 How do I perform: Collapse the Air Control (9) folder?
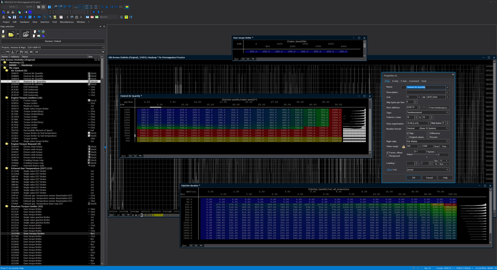pyautogui.click(x=7, y=71)
